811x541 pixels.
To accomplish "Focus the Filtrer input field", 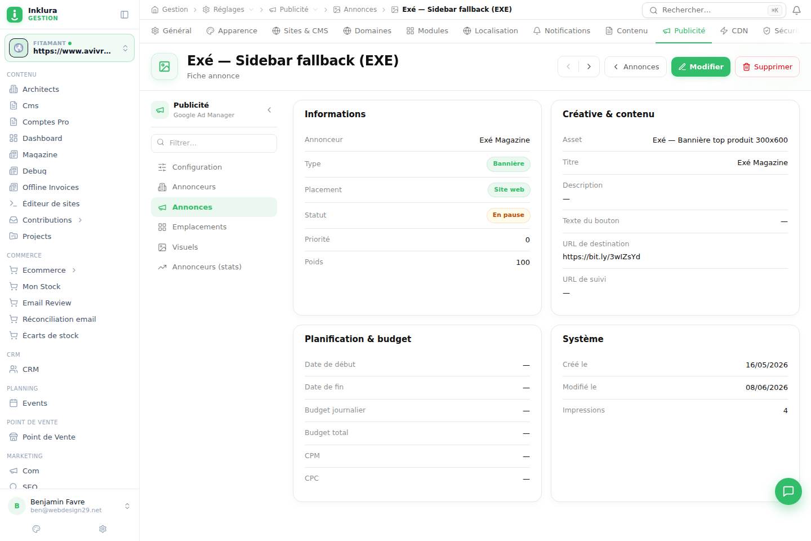I will 214,143.
